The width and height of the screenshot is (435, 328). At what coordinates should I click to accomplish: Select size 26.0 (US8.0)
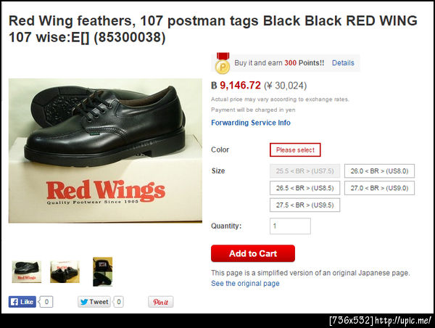pyautogui.click(x=378, y=171)
